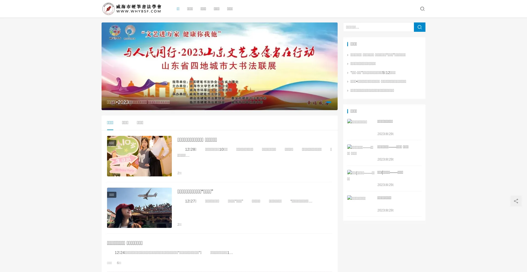Viewport: 527px width, 272px height.
Task: Click the WWW.WHYBSF.COM logo text
Action: 139,11
